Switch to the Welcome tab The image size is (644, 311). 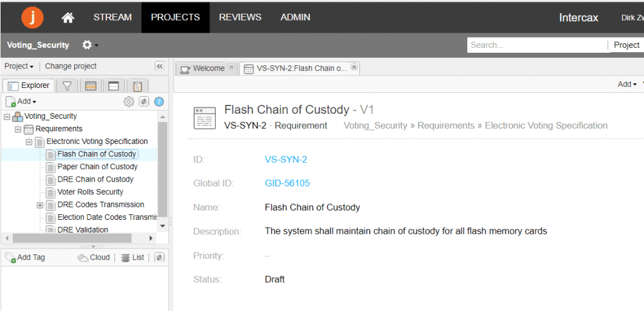208,68
